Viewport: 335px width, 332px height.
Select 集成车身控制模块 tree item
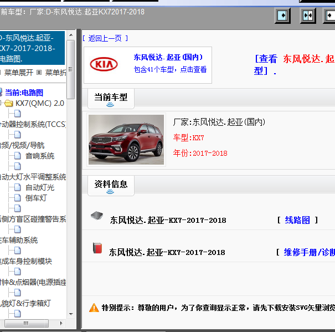(26, 261)
